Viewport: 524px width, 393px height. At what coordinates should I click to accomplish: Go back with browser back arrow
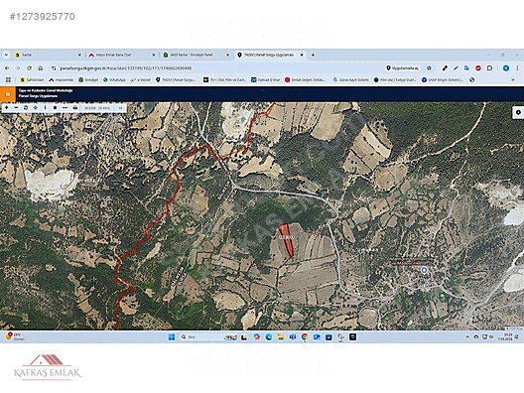click(7, 68)
